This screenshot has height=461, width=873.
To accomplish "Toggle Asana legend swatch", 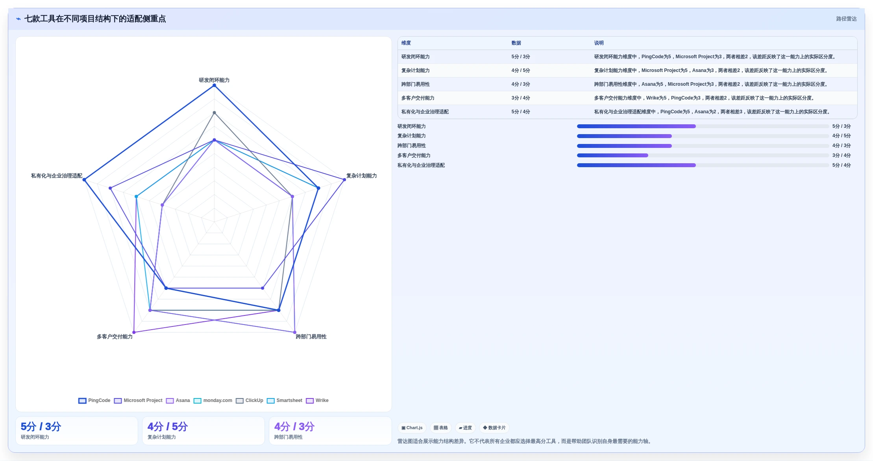I will (x=170, y=401).
